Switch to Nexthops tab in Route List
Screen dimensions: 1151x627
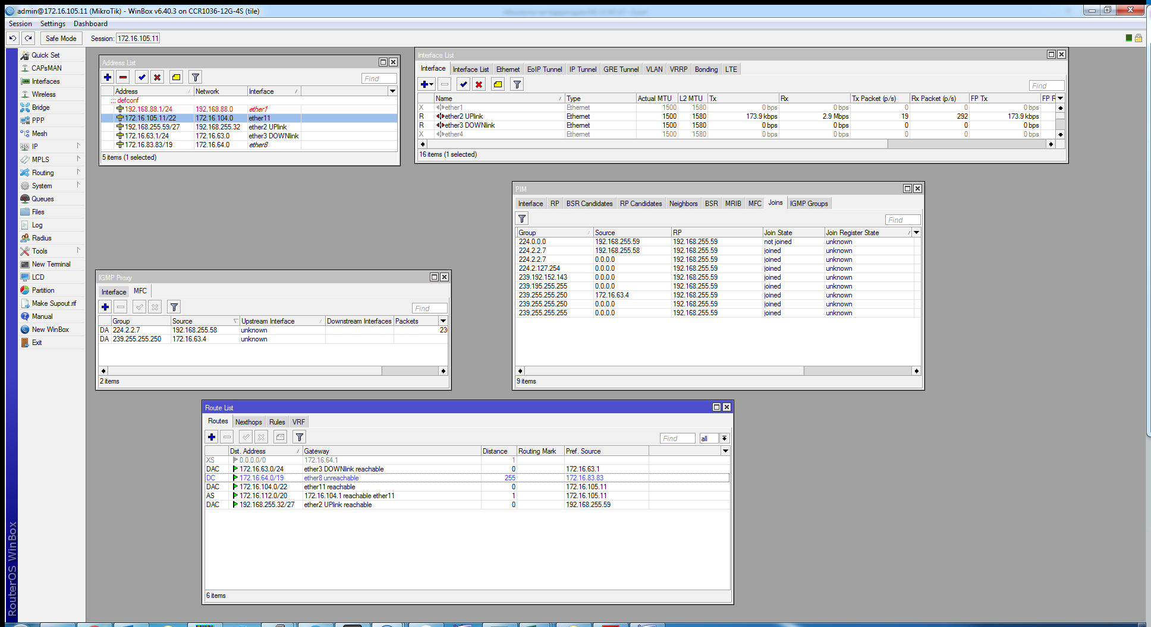[x=249, y=422]
